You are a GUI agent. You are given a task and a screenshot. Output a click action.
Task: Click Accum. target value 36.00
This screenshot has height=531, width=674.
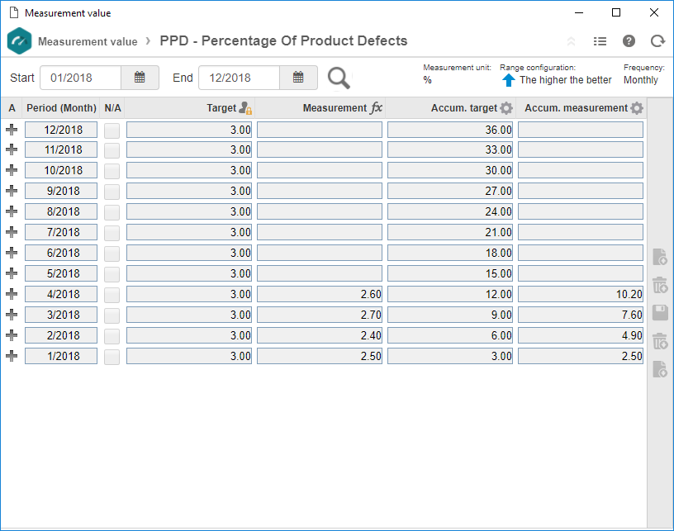click(450, 130)
